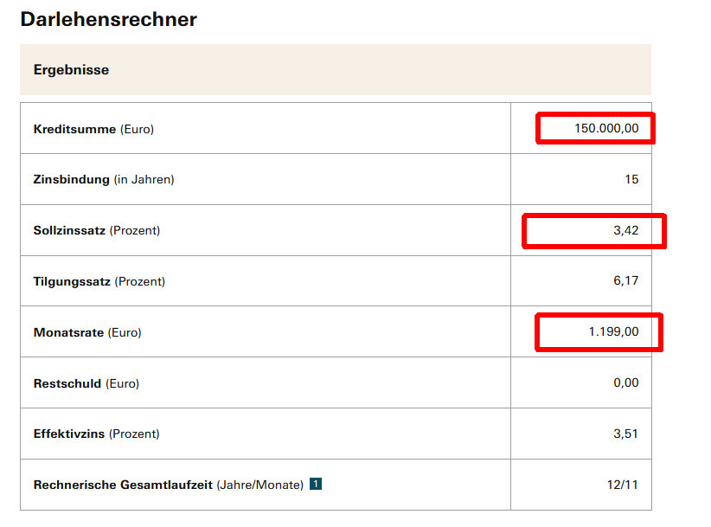Image resolution: width=711 pixels, height=527 pixels.
Task: Click the Darlehensrechner heading
Action: point(108,19)
